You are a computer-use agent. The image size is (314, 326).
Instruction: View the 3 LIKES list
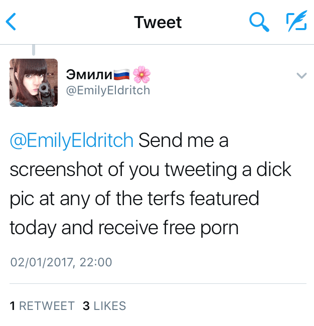(x=104, y=306)
